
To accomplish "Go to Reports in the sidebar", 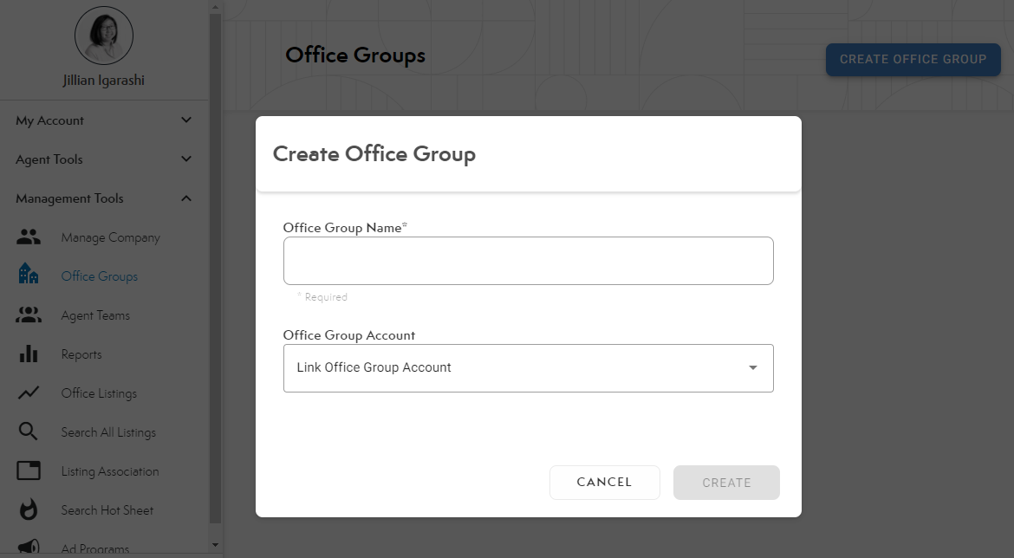I will pyautogui.click(x=81, y=354).
